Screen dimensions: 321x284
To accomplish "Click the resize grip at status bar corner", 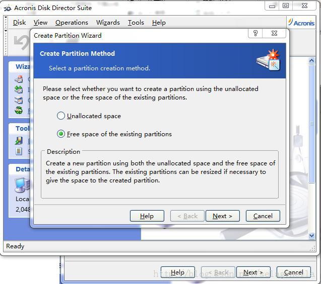I will tap(312, 248).
